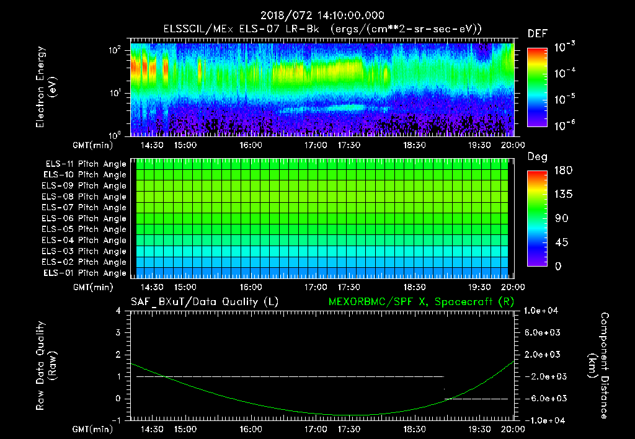
Task: Click GMT(min) label under the pitch angle panel
Action: (x=93, y=288)
